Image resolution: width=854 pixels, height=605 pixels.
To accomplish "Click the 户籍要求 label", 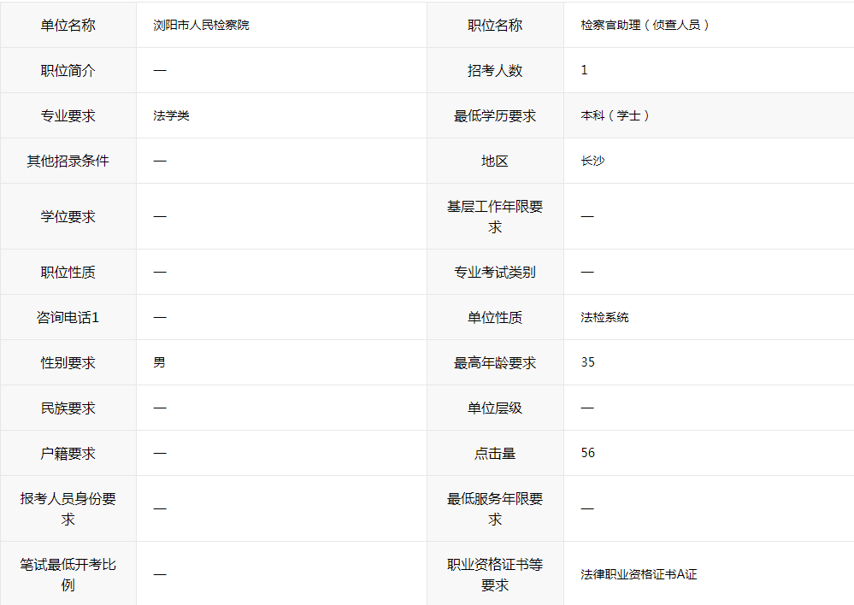I will [68, 453].
